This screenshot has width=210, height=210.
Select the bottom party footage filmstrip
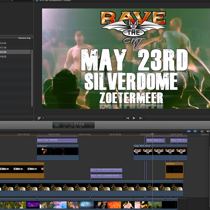(89, 204)
